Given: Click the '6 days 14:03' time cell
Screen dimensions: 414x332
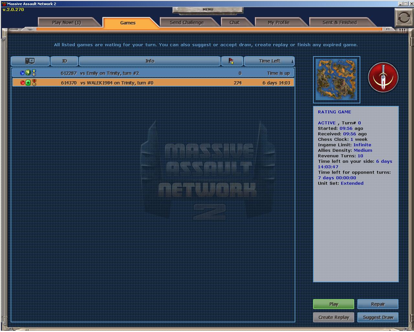Looking at the screenshot, I should (x=276, y=83).
